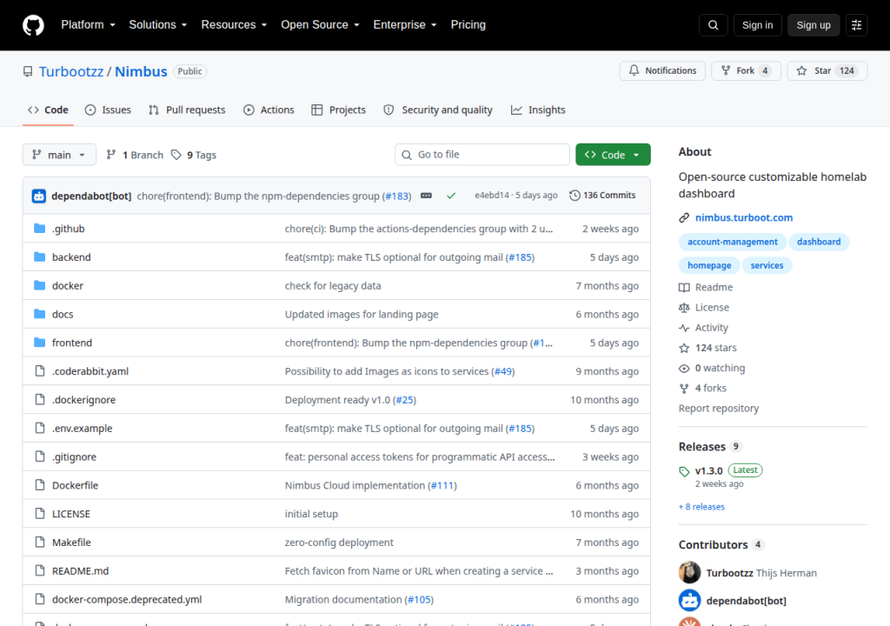Open the Pricing page link
The height and width of the screenshot is (626, 890).
[x=468, y=25]
